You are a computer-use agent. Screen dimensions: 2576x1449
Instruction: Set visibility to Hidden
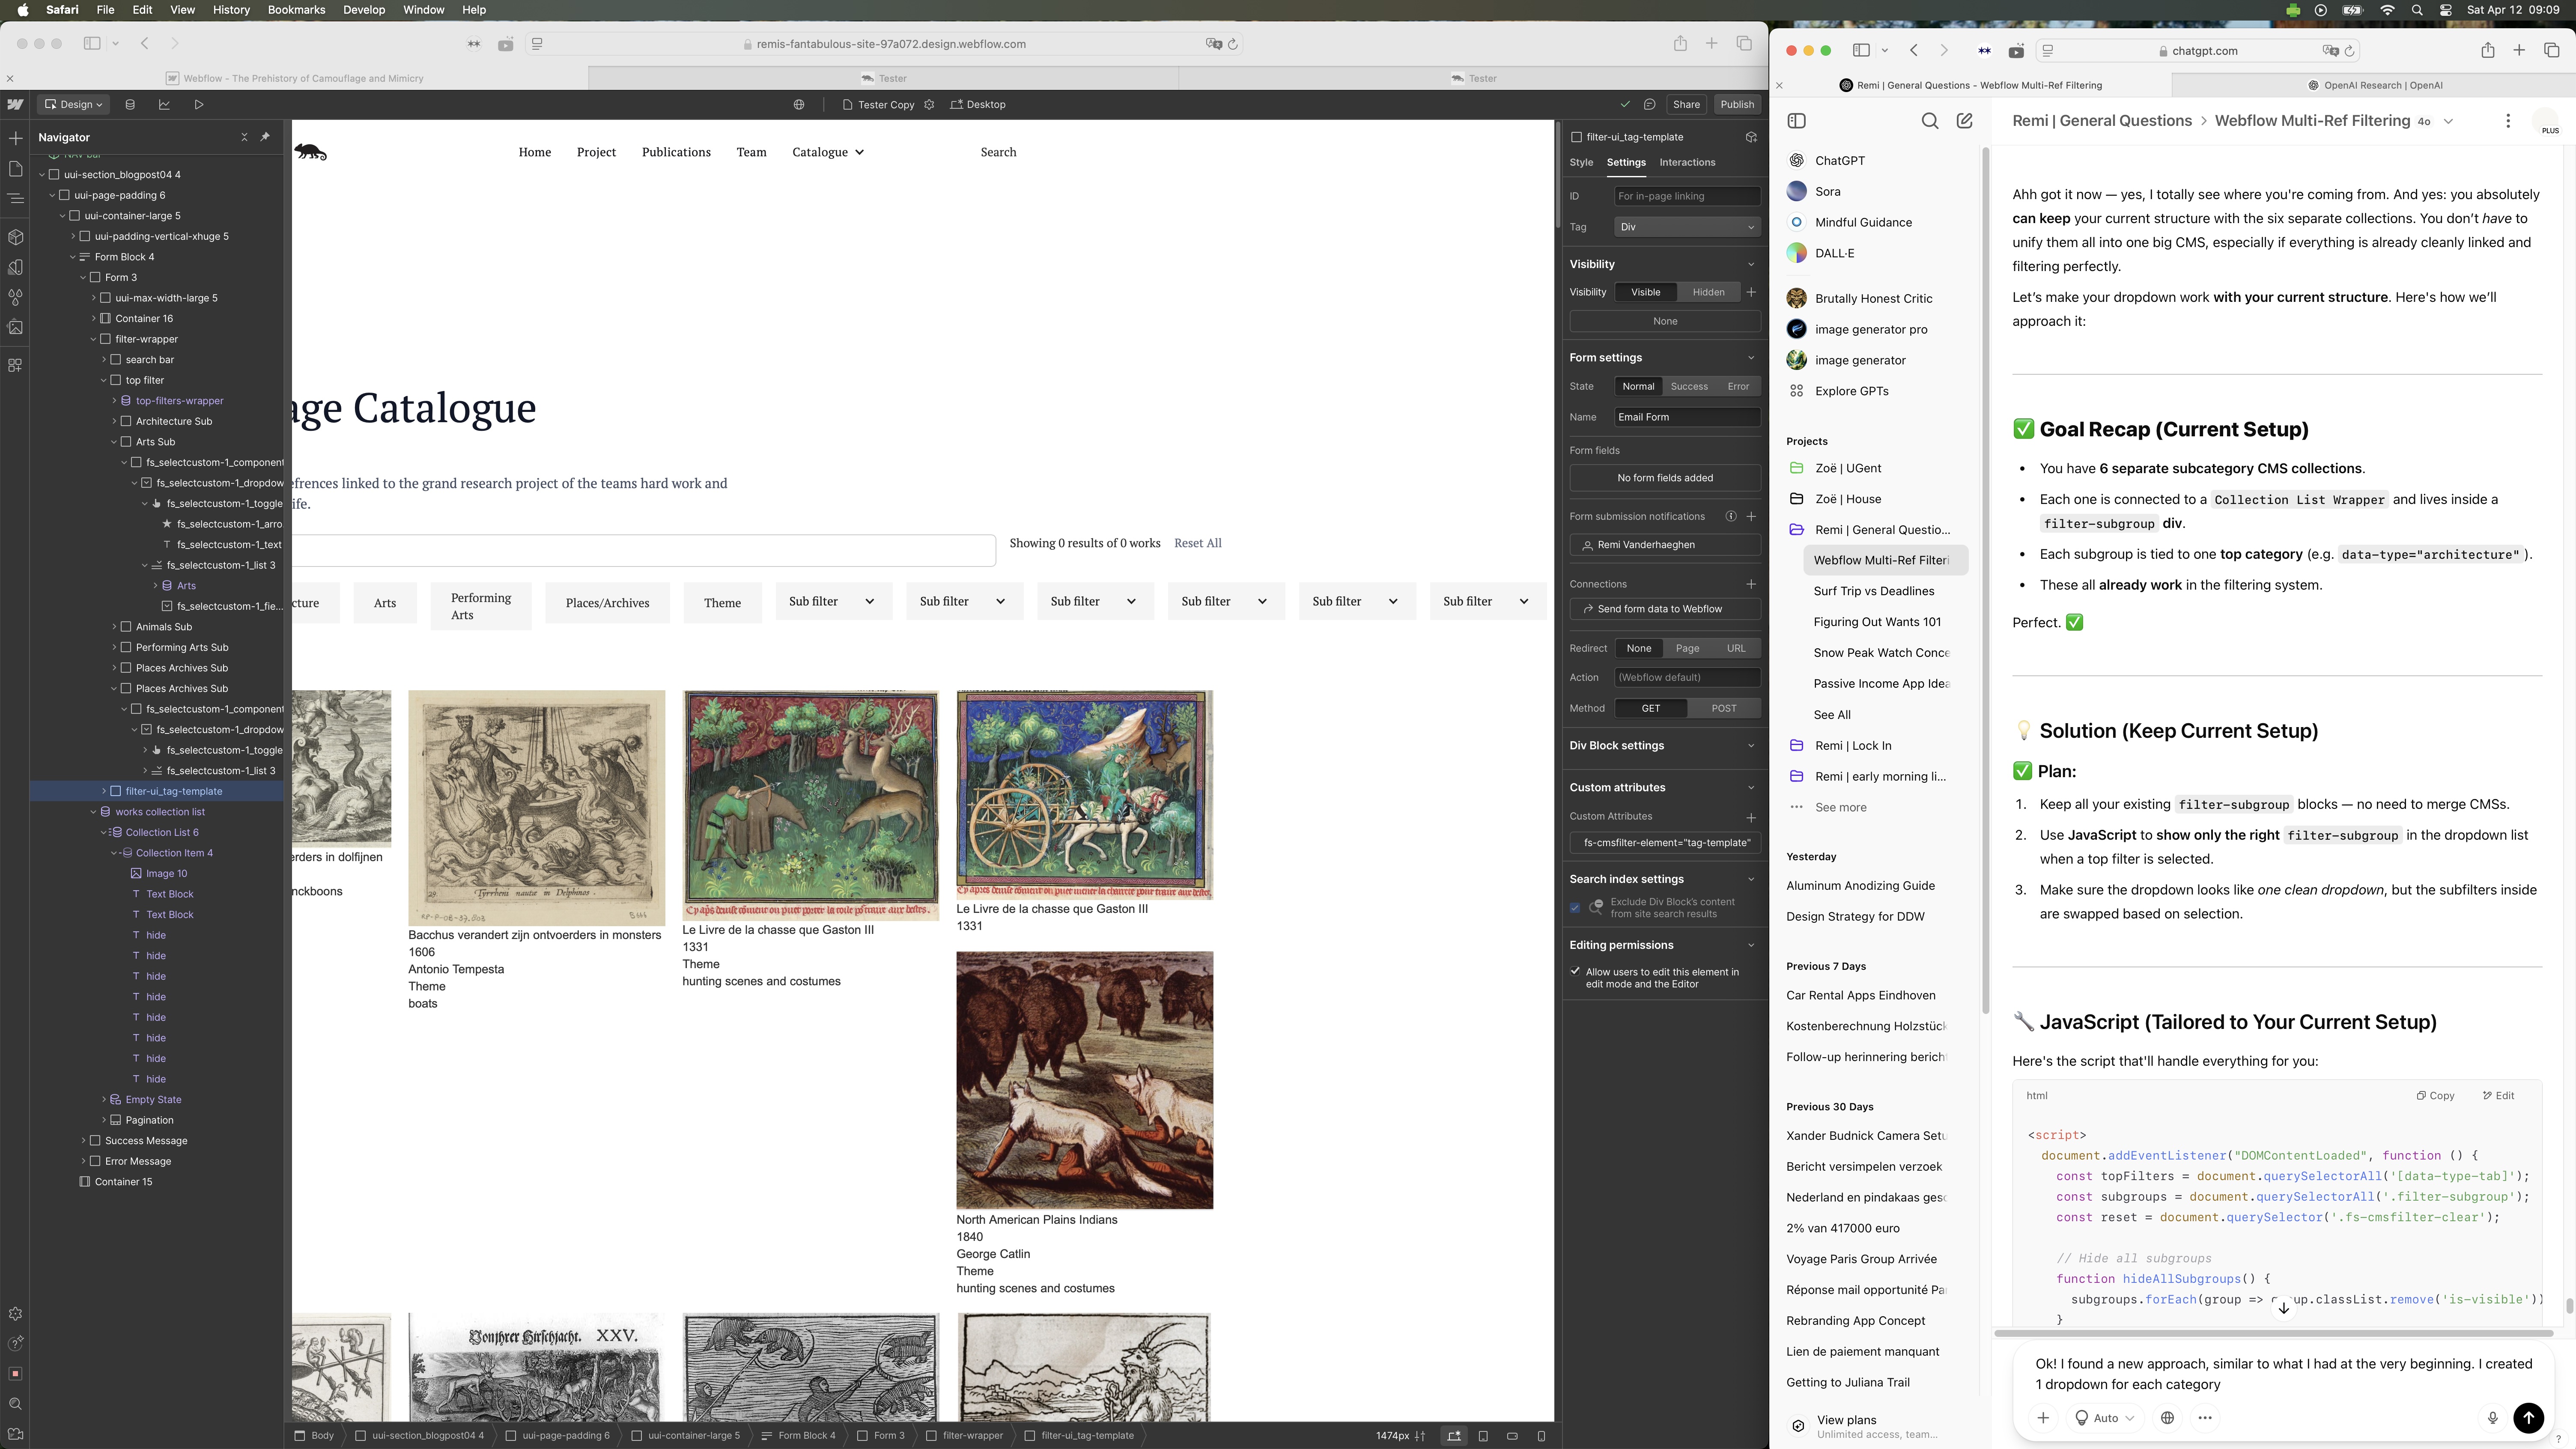click(1708, 292)
